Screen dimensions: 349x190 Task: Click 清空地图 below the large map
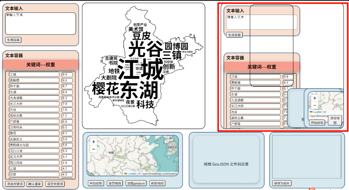click(115, 183)
